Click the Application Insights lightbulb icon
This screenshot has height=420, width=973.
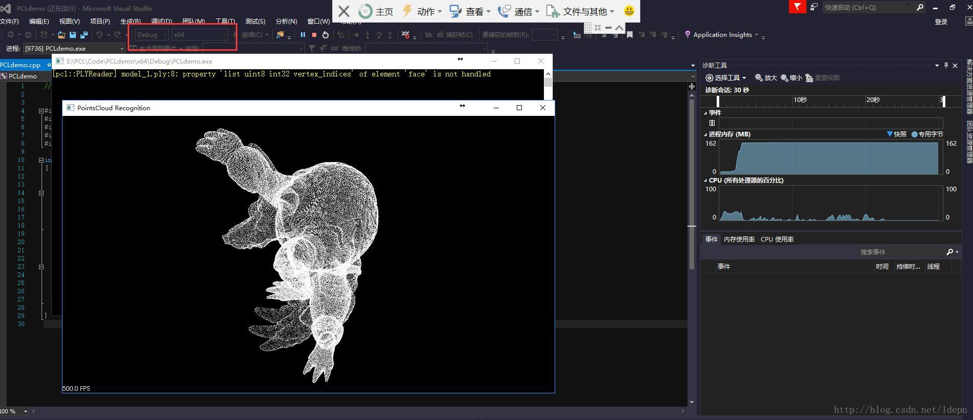pos(687,34)
